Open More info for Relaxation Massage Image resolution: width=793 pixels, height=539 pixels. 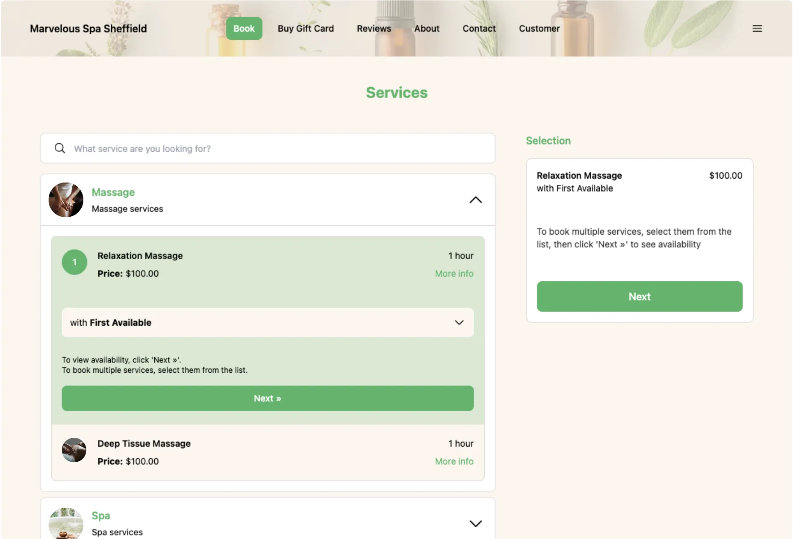(454, 274)
